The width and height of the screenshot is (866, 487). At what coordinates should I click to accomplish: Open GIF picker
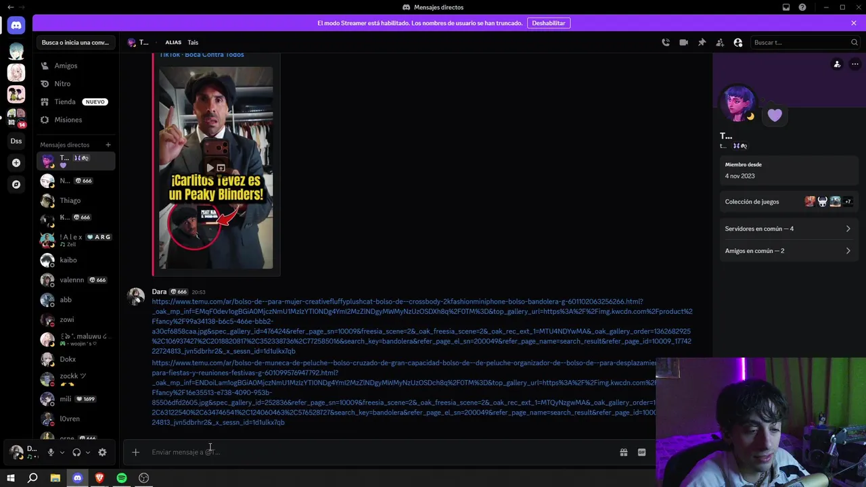[x=642, y=453]
